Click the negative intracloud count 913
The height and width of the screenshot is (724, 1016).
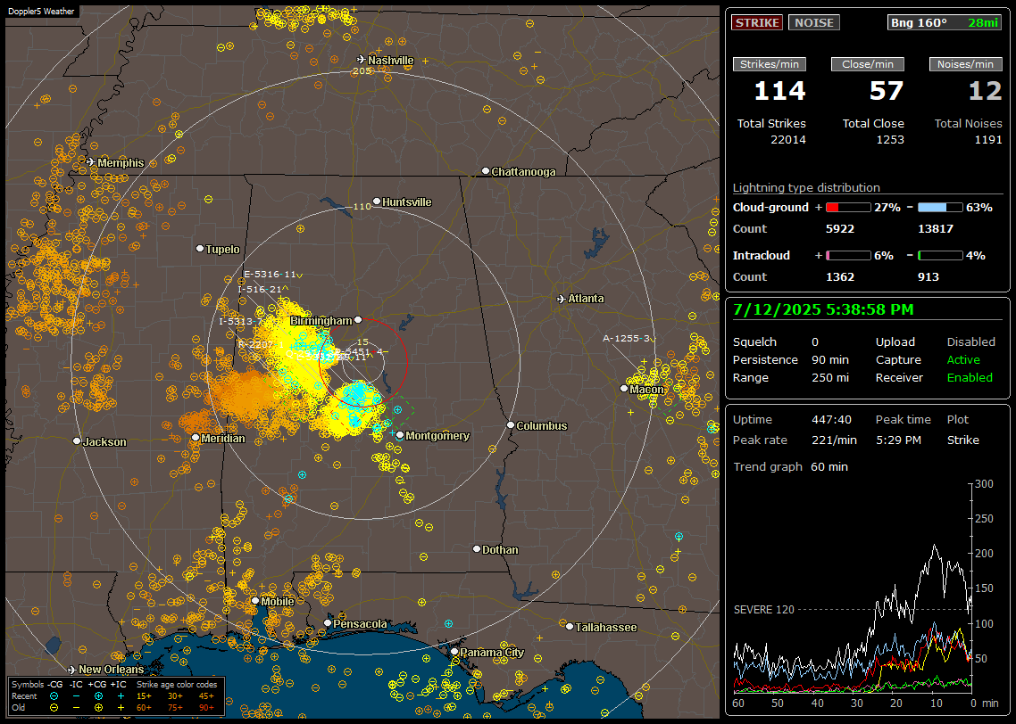[x=928, y=276]
